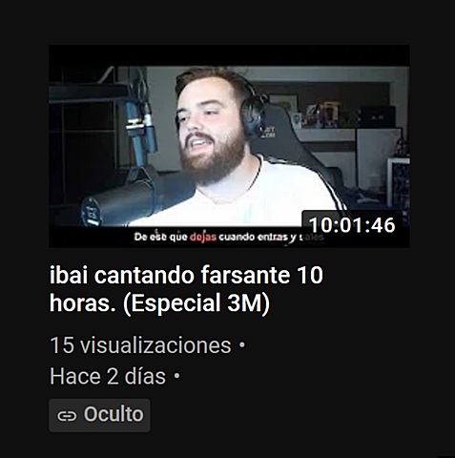This screenshot has height=458, width=455.
Task: Click the 10:01:46 duration badge
Action: [x=352, y=225]
